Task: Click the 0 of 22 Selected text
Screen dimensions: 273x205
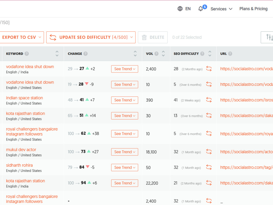Action: [187, 37]
